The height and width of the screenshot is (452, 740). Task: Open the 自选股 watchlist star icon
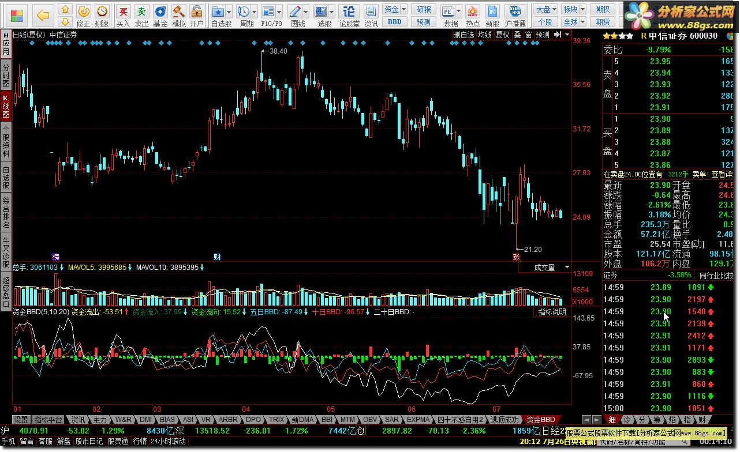point(218,12)
